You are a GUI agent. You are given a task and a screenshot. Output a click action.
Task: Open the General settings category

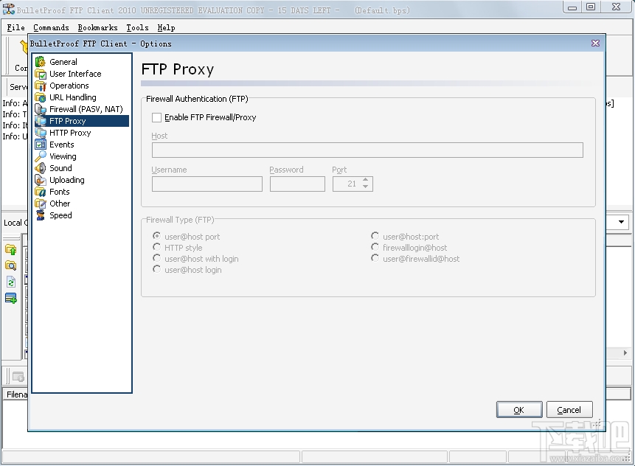(63, 62)
